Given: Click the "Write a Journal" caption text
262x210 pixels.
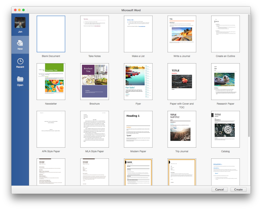Looking at the screenshot, I should (x=182, y=56).
